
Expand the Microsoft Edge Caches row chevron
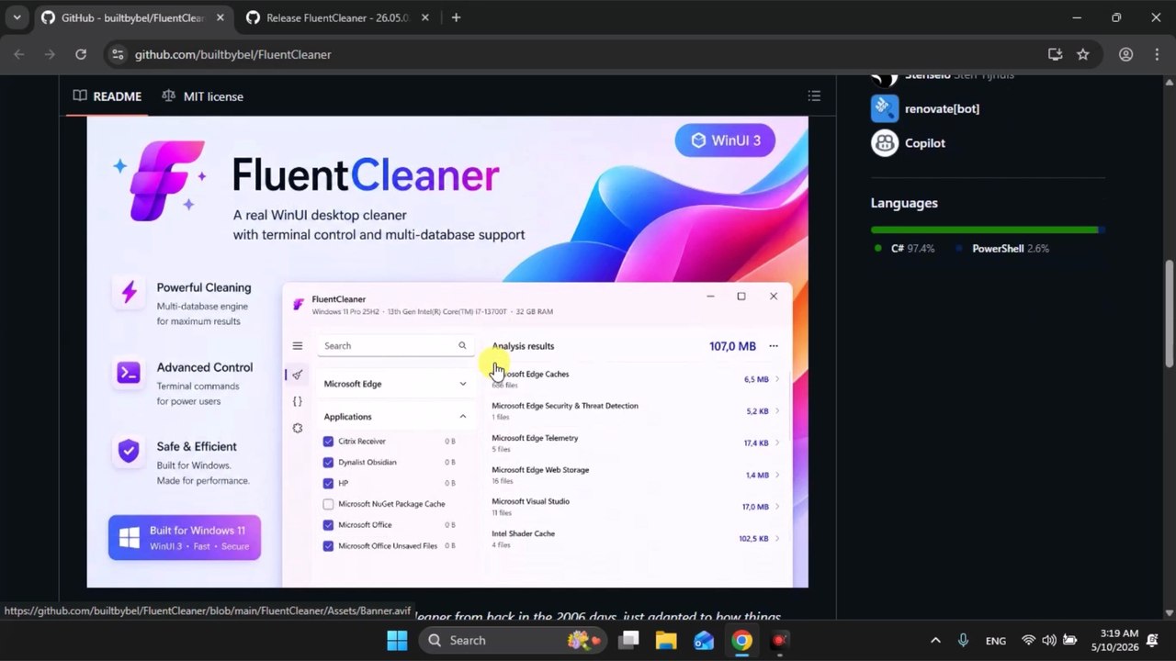pyautogui.click(x=777, y=379)
